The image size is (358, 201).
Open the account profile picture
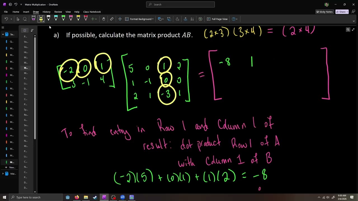click(327, 4)
